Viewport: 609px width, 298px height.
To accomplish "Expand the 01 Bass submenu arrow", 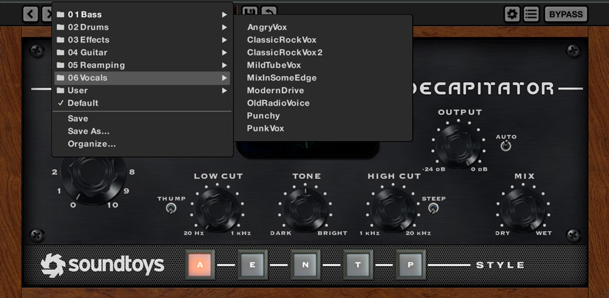I will (x=224, y=15).
